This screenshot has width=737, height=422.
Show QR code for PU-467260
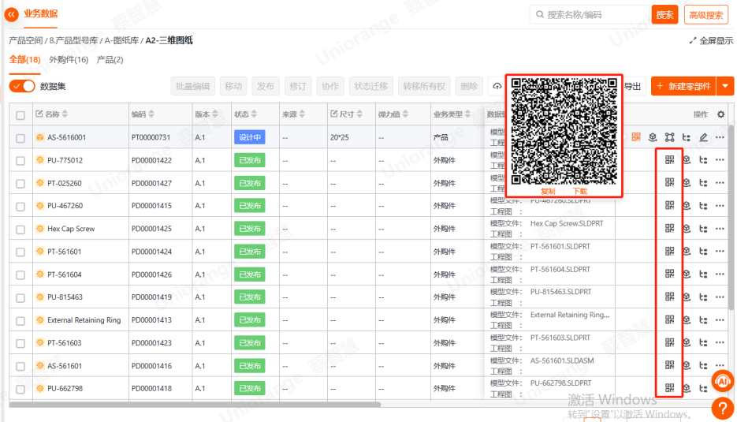click(669, 206)
